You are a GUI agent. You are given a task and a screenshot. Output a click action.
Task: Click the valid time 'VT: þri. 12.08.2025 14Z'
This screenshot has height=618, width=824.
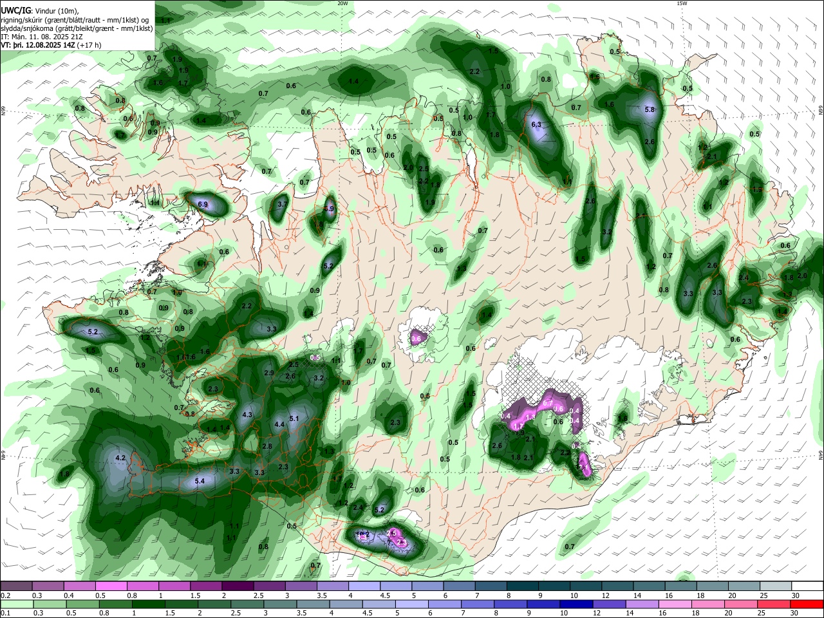coord(38,45)
